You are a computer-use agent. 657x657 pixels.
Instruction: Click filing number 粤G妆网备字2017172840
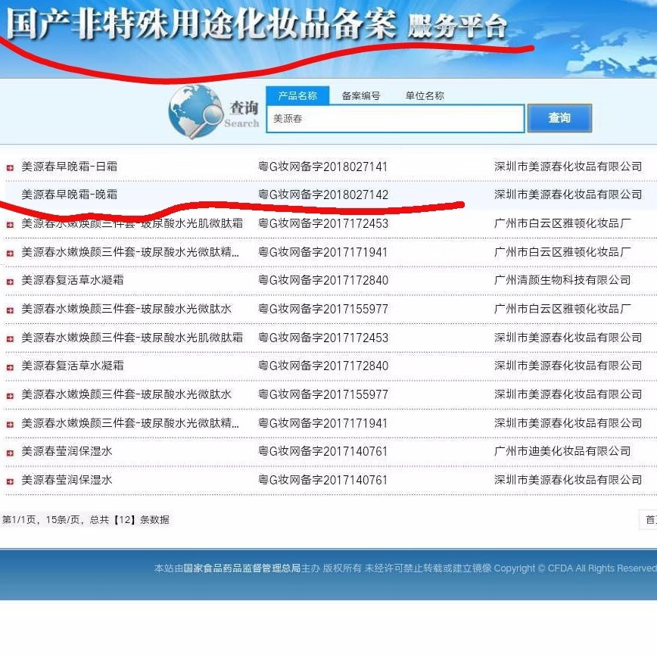point(323,280)
